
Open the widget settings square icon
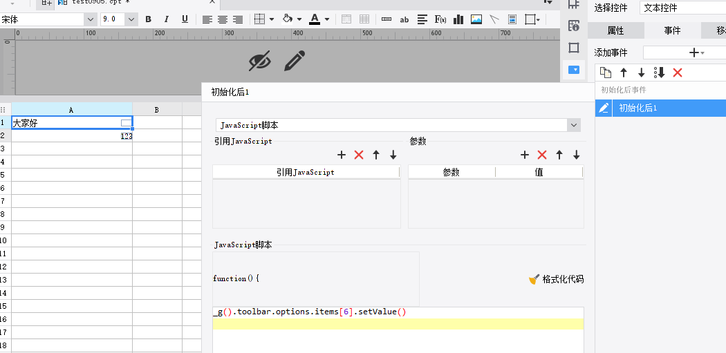[574, 48]
